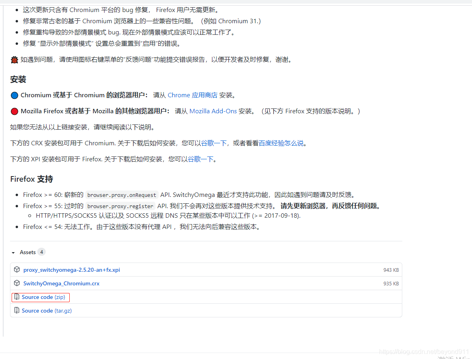Click the browser.proxy.onRequest code snippet

(x=122, y=195)
